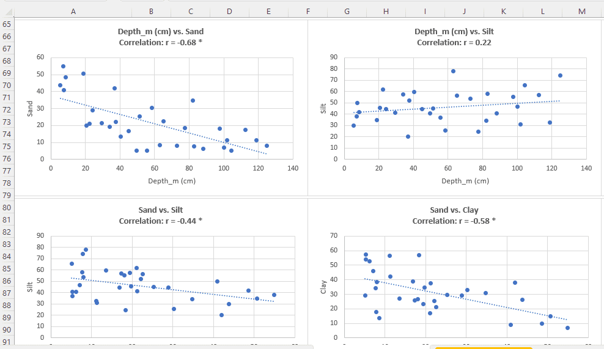Select column A header
Screen dimensions: 604x349
click(x=73, y=12)
